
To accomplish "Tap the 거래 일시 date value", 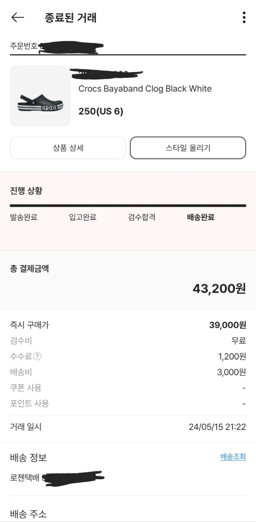I will coord(217,427).
